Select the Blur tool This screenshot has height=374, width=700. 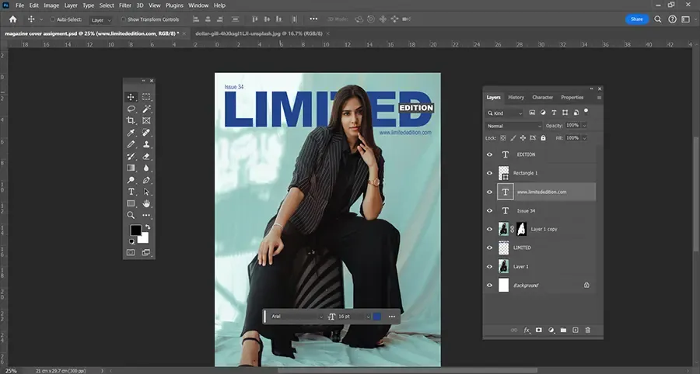click(x=146, y=168)
